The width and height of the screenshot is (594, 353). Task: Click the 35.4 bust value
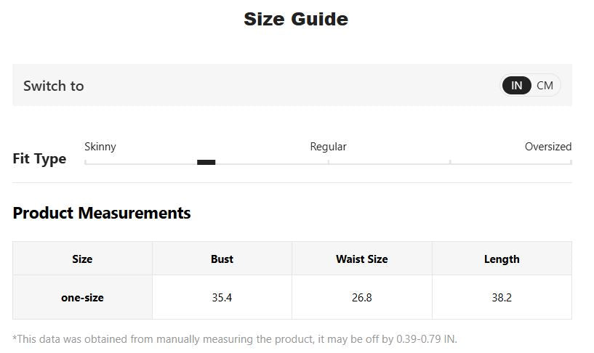[222, 298]
